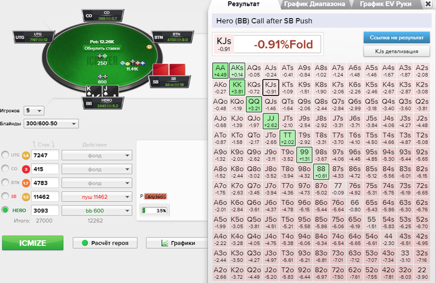Close the results panel
This screenshot has width=436, height=283.
[x=429, y=4]
